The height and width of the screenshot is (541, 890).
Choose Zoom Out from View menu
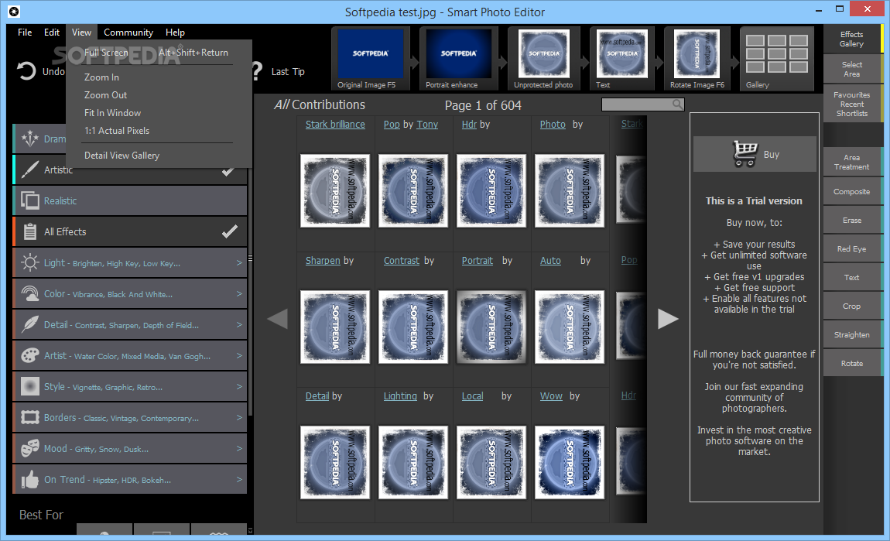click(105, 94)
